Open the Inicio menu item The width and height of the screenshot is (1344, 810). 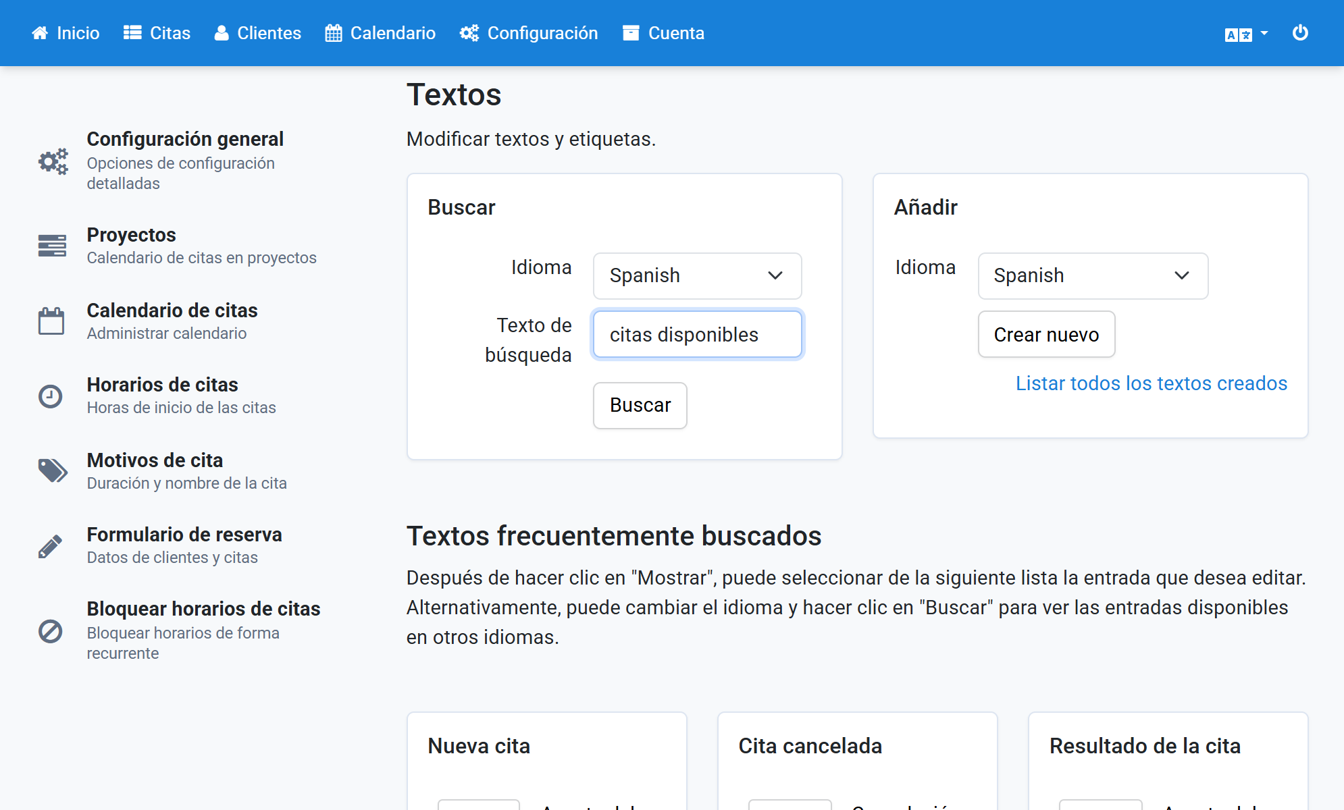coord(66,33)
